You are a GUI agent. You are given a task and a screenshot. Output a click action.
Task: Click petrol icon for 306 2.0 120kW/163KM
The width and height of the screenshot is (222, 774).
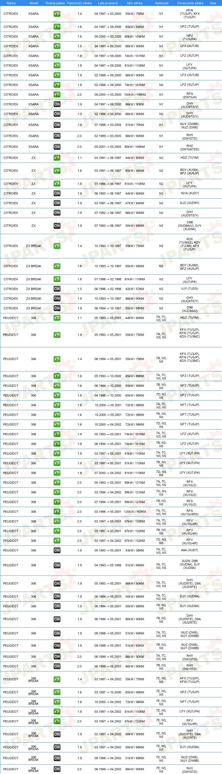point(57,512)
